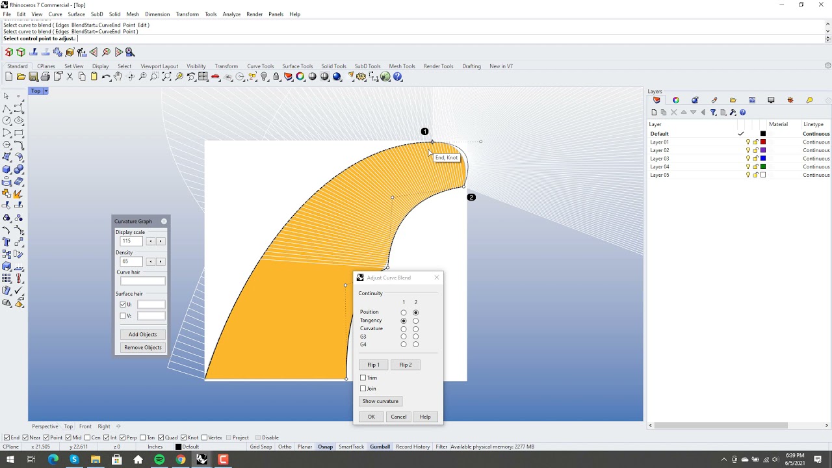Open the Curve menu
The height and width of the screenshot is (468, 832).
(x=55, y=14)
